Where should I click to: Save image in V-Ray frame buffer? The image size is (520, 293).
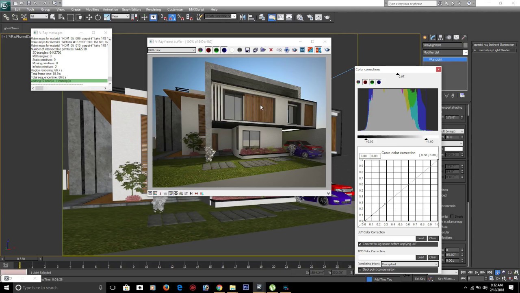point(247,50)
